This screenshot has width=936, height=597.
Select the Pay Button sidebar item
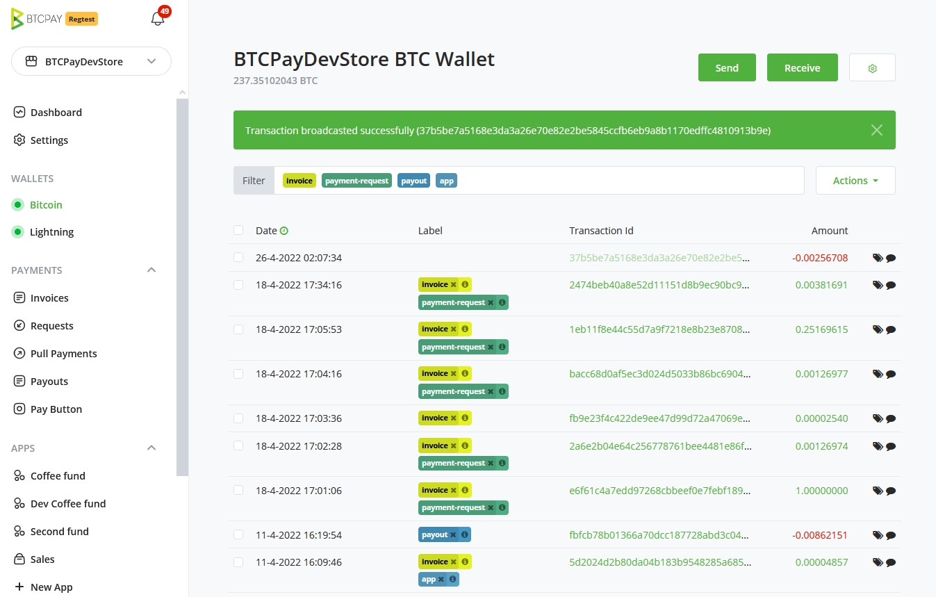pos(56,409)
